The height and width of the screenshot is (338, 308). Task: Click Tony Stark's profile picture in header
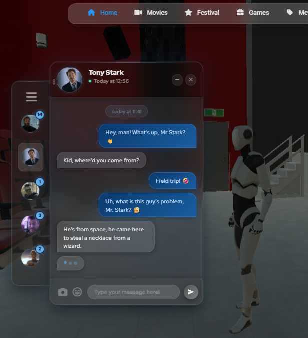[x=69, y=80]
